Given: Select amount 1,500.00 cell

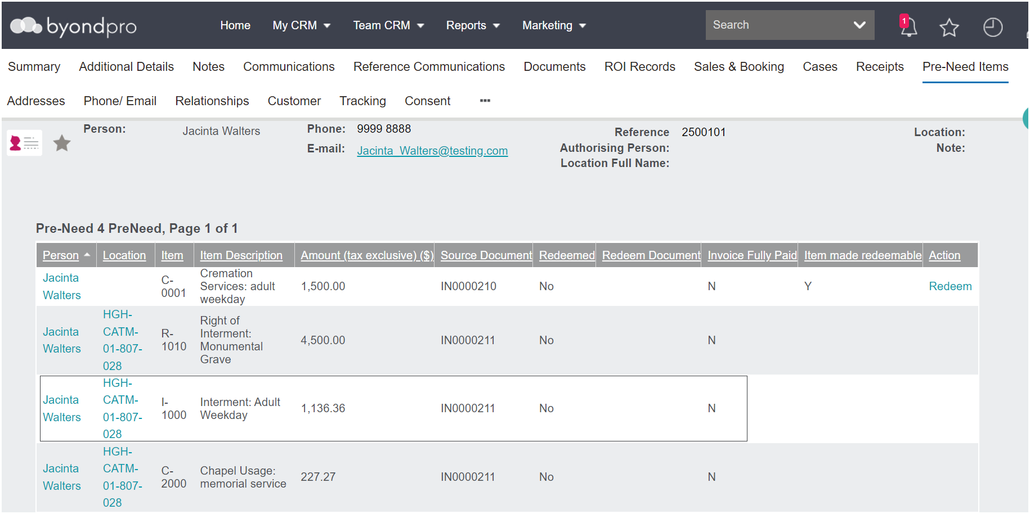Looking at the screenshot, I should pos(323,286).
